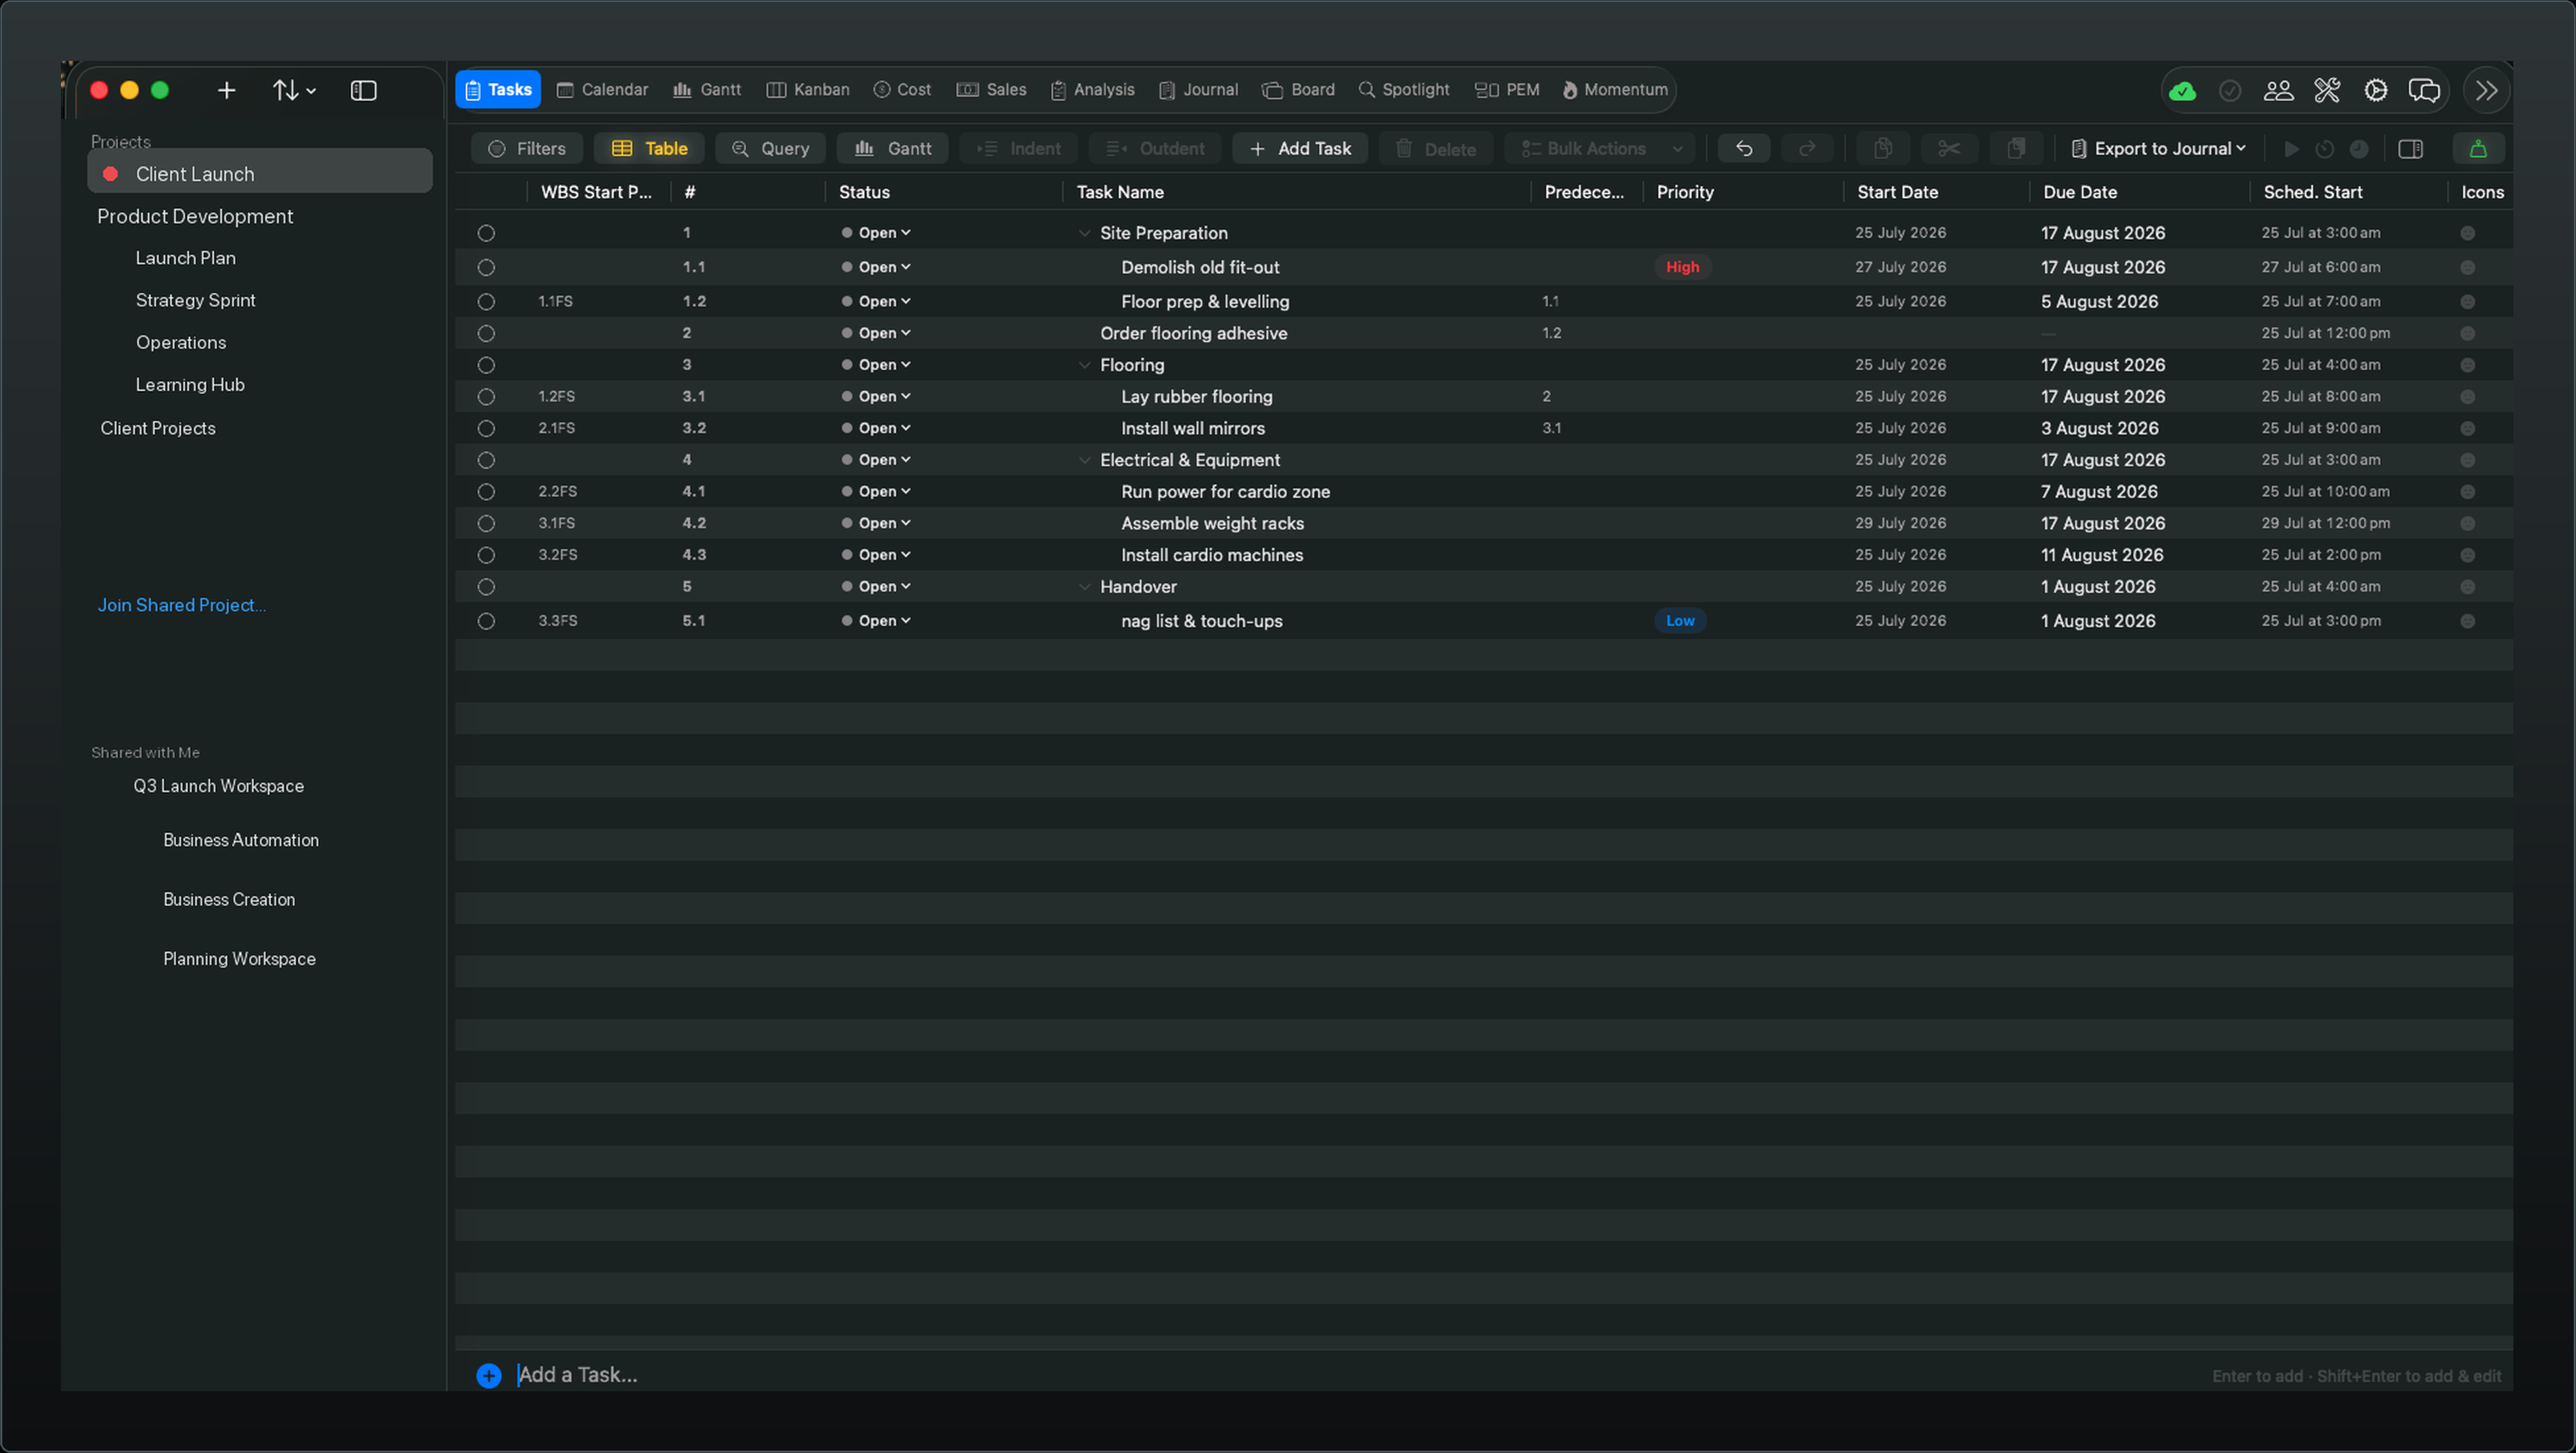The width and height of the screenshot is (2576, 1453).
Task: Check off Install wall mirrors task
Action: (x=486, y=428)
